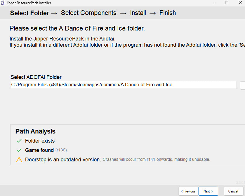245x196 pixels.
Task: Go to the Select Components step
Action: (89, 13)
